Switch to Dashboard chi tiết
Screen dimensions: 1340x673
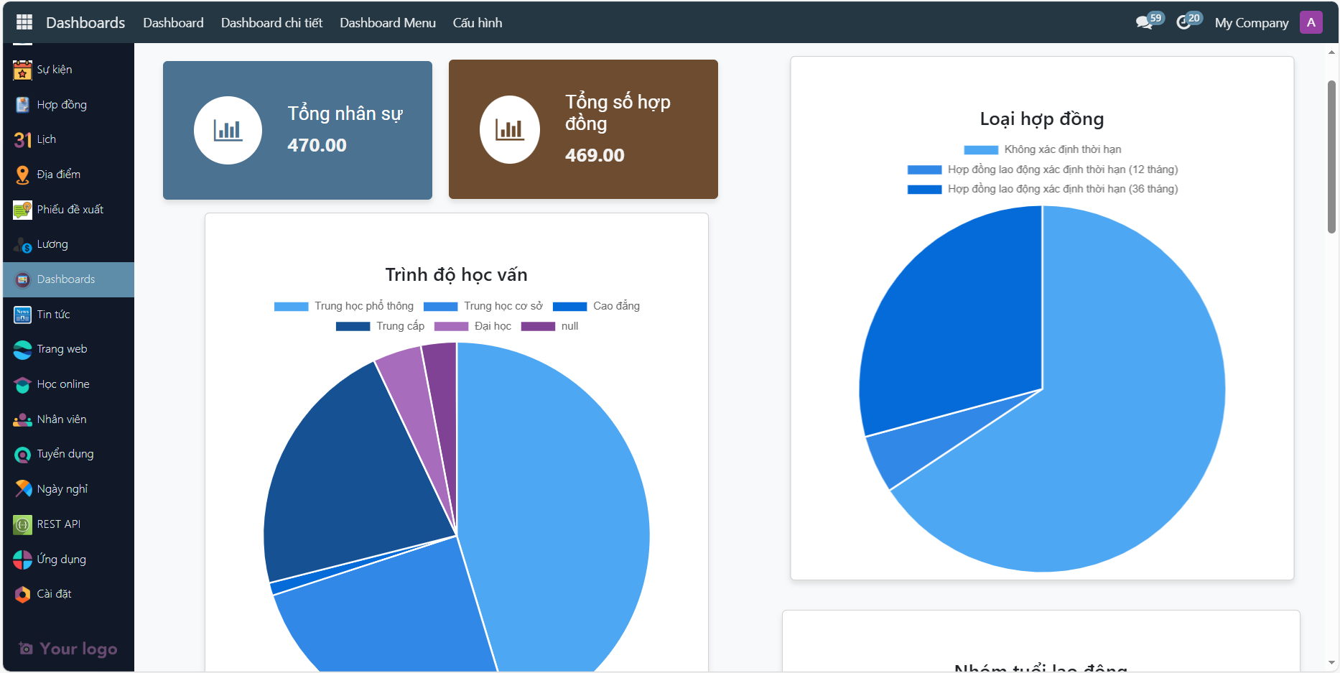point(272,22)
